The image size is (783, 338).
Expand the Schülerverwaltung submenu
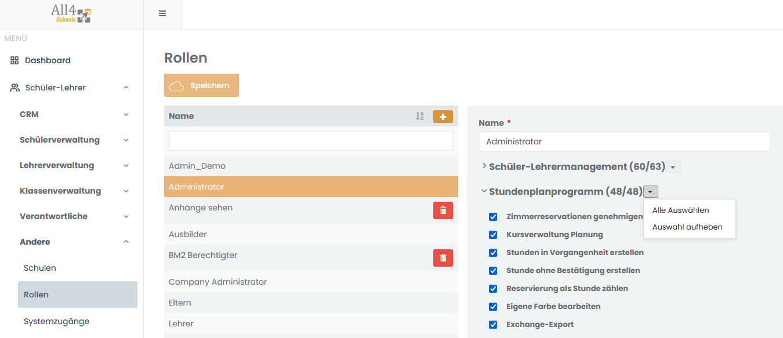click(126, 140)
